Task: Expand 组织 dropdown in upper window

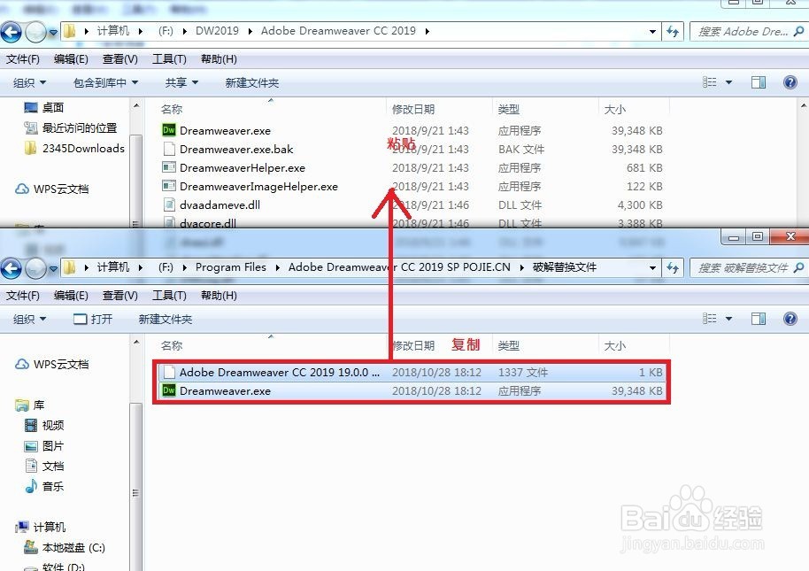Action: [30, 82]
